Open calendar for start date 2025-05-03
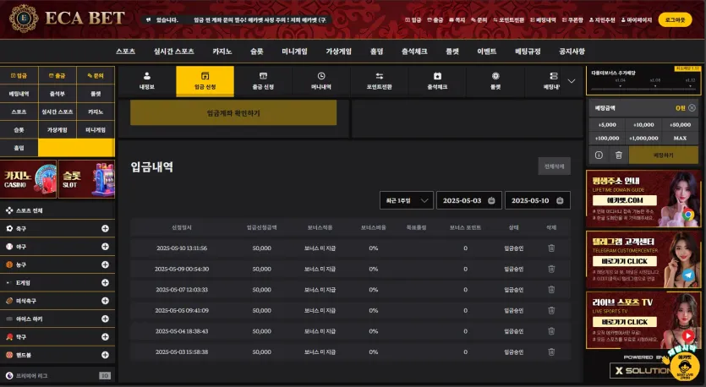 (x=492, y=200)
